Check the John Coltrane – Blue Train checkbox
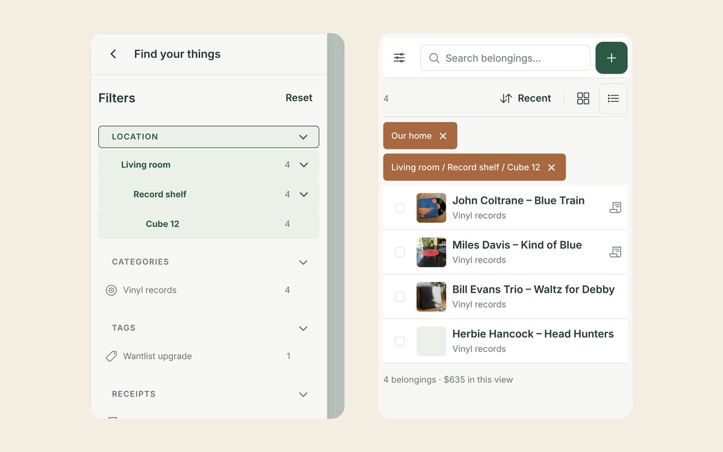Viewport: 723px width, 452px height. point(400,208)
